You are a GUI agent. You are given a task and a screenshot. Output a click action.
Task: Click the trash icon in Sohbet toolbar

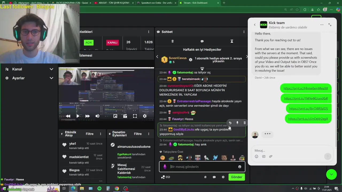tap(173, 41)
